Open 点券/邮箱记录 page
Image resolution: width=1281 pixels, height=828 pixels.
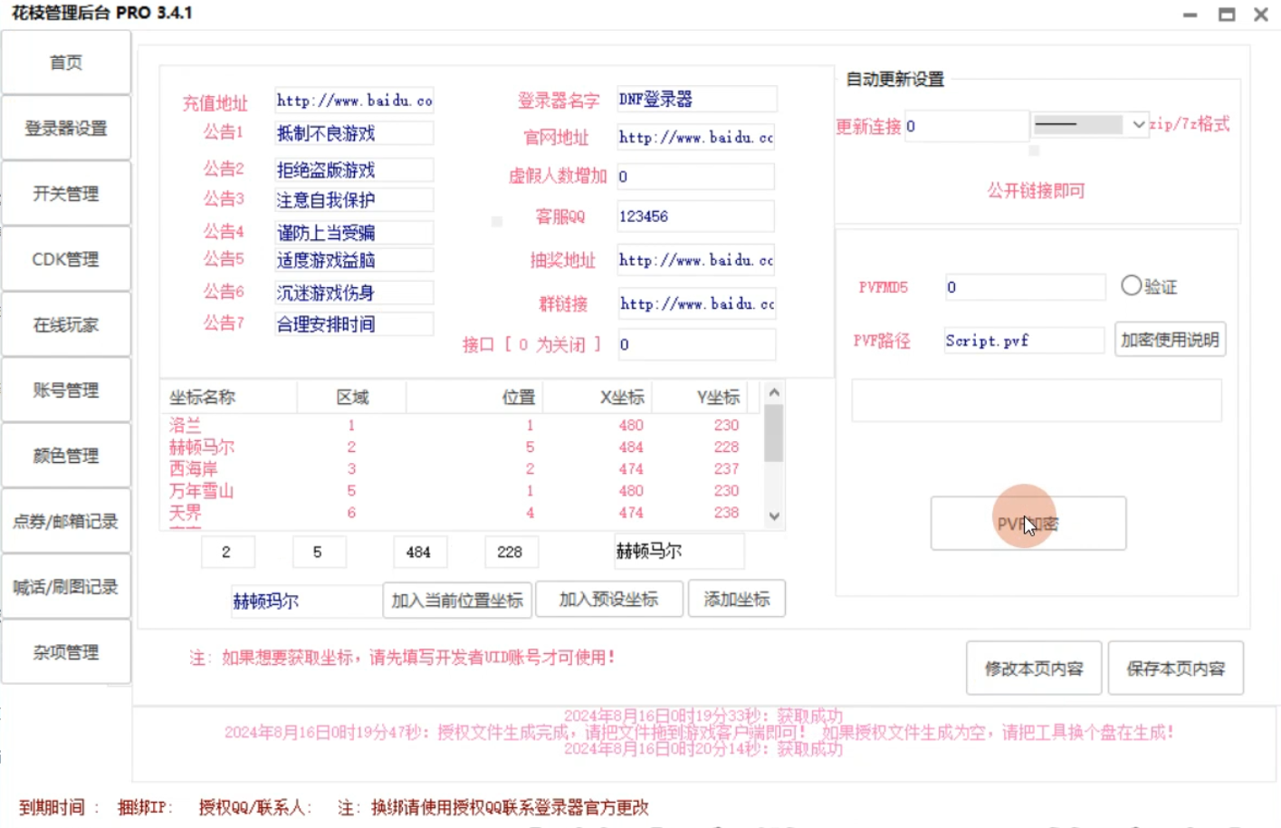pyautogui.click(x=66, y=521)
